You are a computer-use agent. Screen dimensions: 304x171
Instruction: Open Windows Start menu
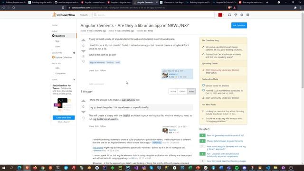[x=3, y=168]
